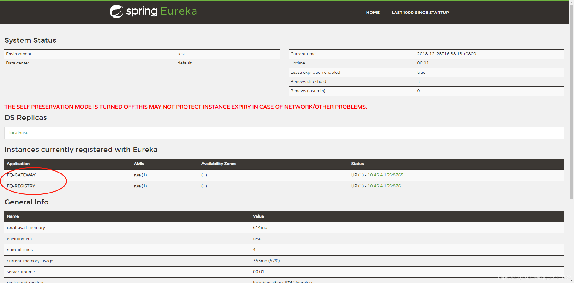Viewport: 574px width, 283px height.
Task: Open LAST 1000 SINCE STARTUP page
Action: pyautogui.click(x=420, y=13)
